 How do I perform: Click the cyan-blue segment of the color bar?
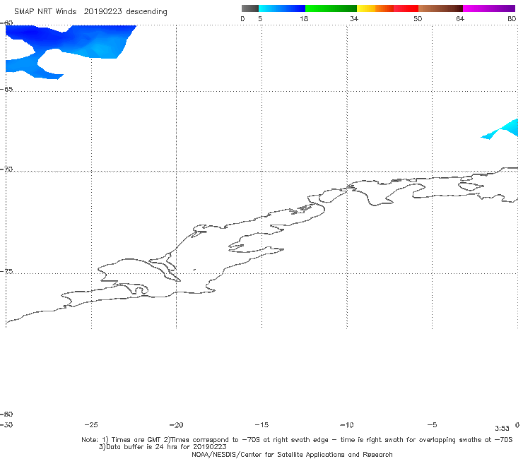pyautogui.click(x=282, y=8)
